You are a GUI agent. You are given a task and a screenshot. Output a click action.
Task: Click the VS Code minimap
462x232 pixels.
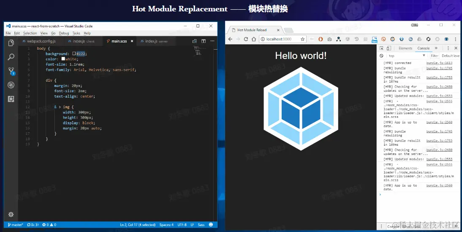pyautogui.click(x=200, y=51)
